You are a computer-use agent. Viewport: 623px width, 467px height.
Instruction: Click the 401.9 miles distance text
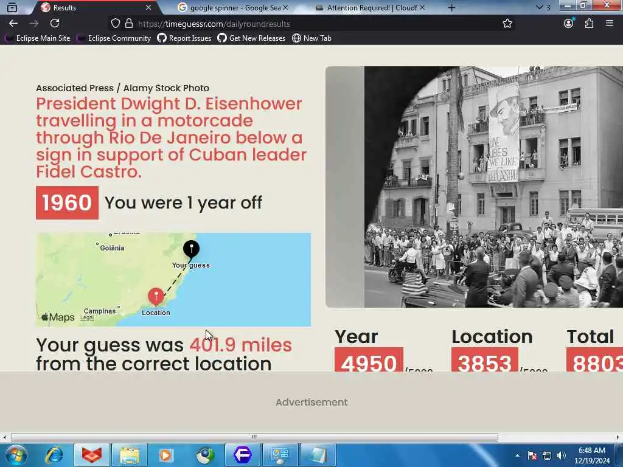(x=240, y=345)
